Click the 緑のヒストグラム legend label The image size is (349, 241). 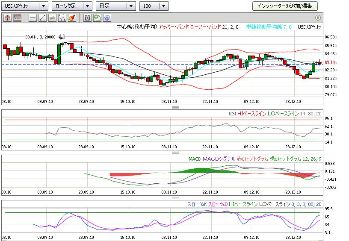285,159
